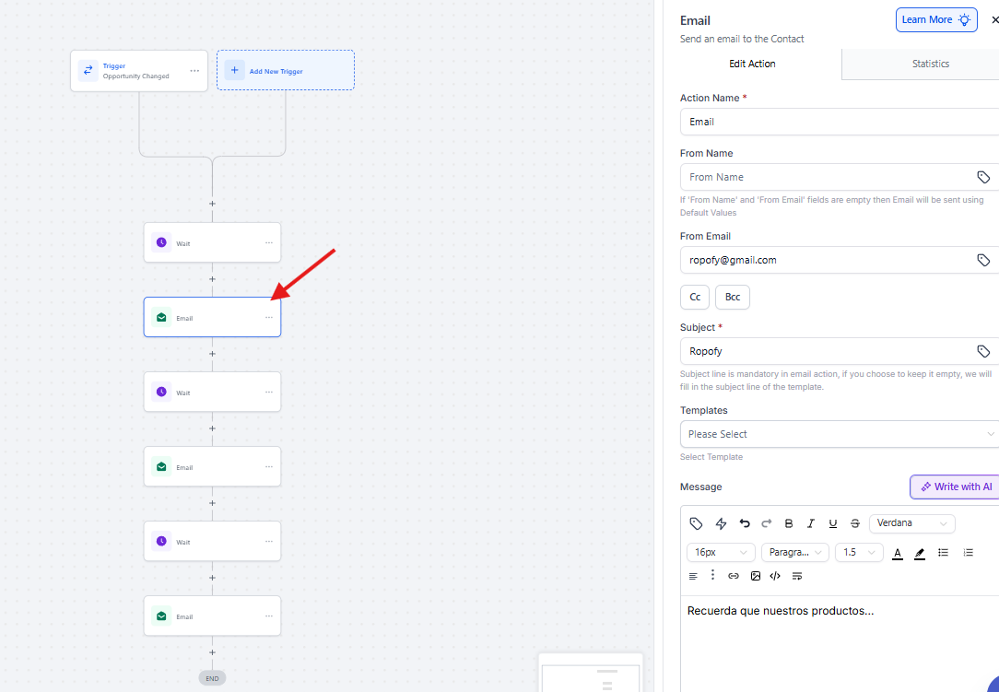Viewport: 999px width, 692px height.
Task: Switch to the Statistics tab
Action: 930,64
